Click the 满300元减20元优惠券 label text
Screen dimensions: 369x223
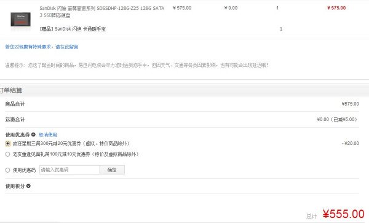[71, 143]
